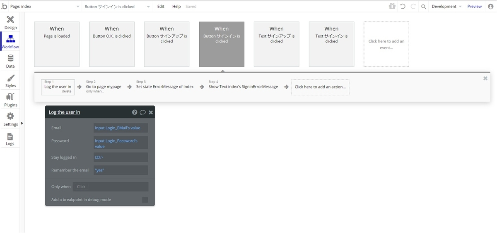The image size is (497, 233).
Task: Click the Saved status text
Action: point(191,7)
